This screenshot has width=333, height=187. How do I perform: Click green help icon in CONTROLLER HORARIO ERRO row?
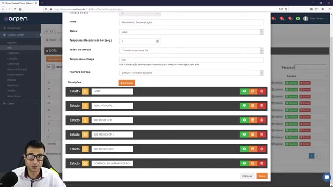[244, 163]
